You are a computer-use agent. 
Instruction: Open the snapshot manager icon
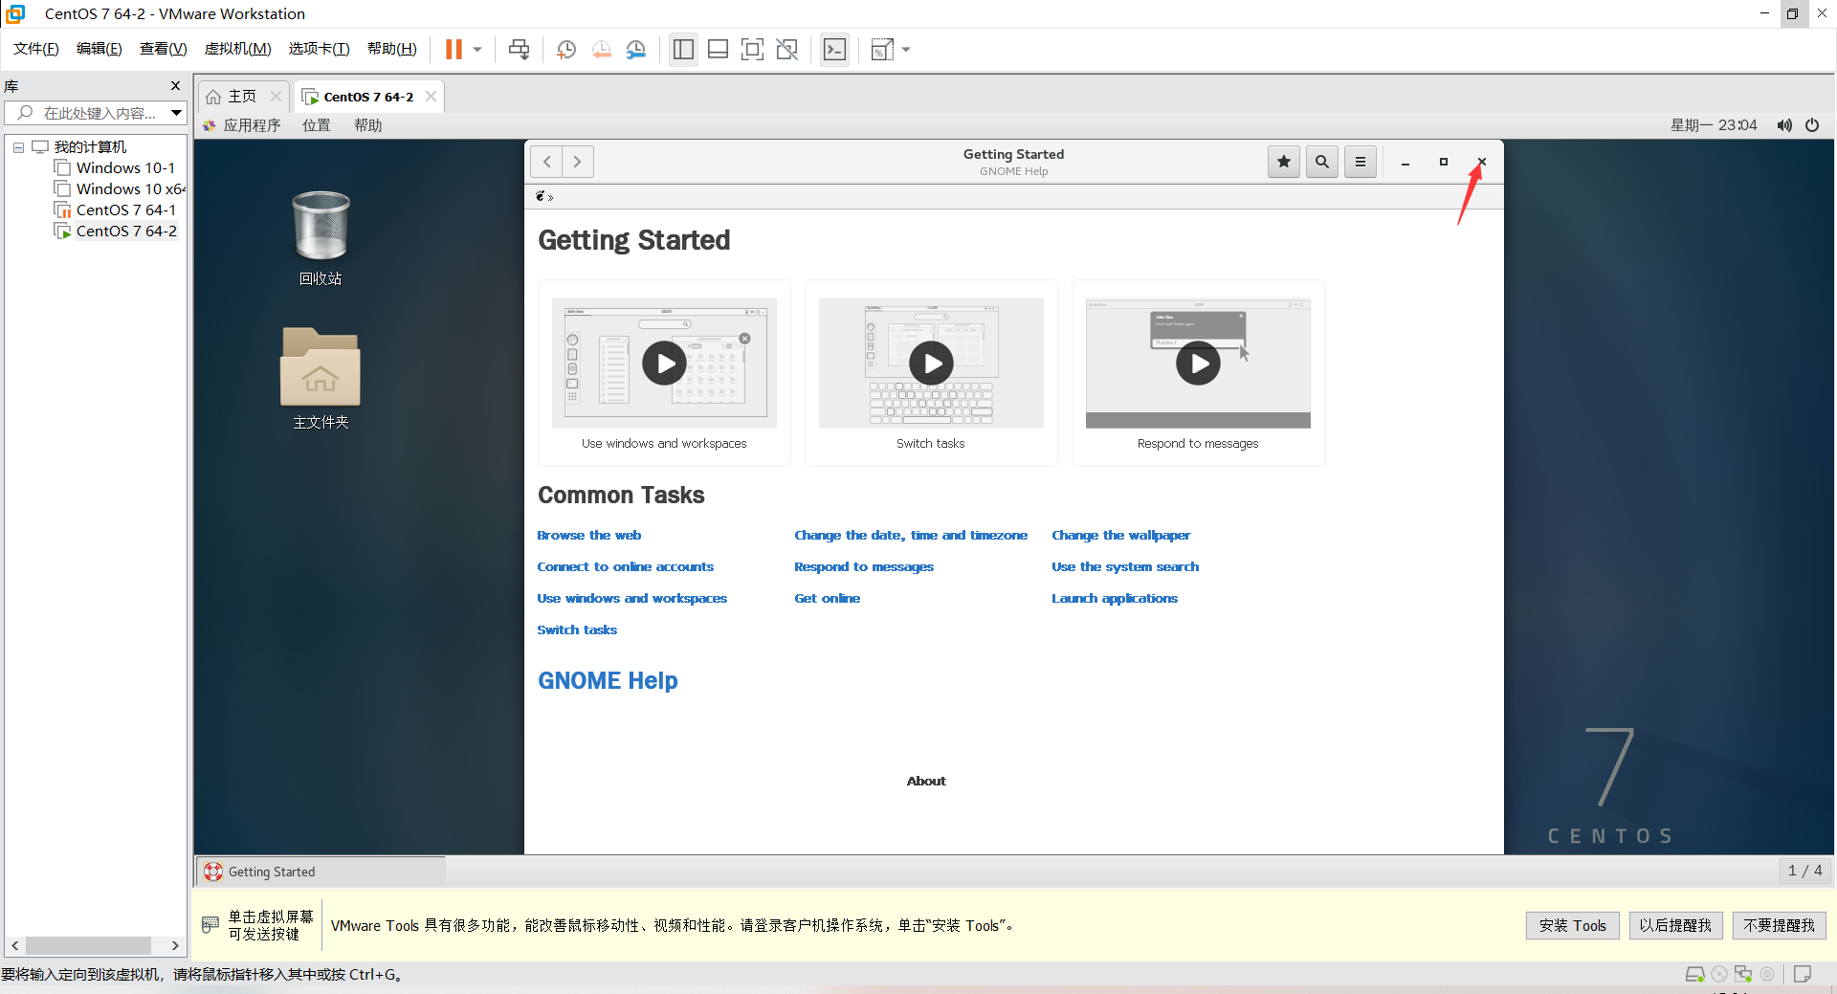tap(636, 50)
